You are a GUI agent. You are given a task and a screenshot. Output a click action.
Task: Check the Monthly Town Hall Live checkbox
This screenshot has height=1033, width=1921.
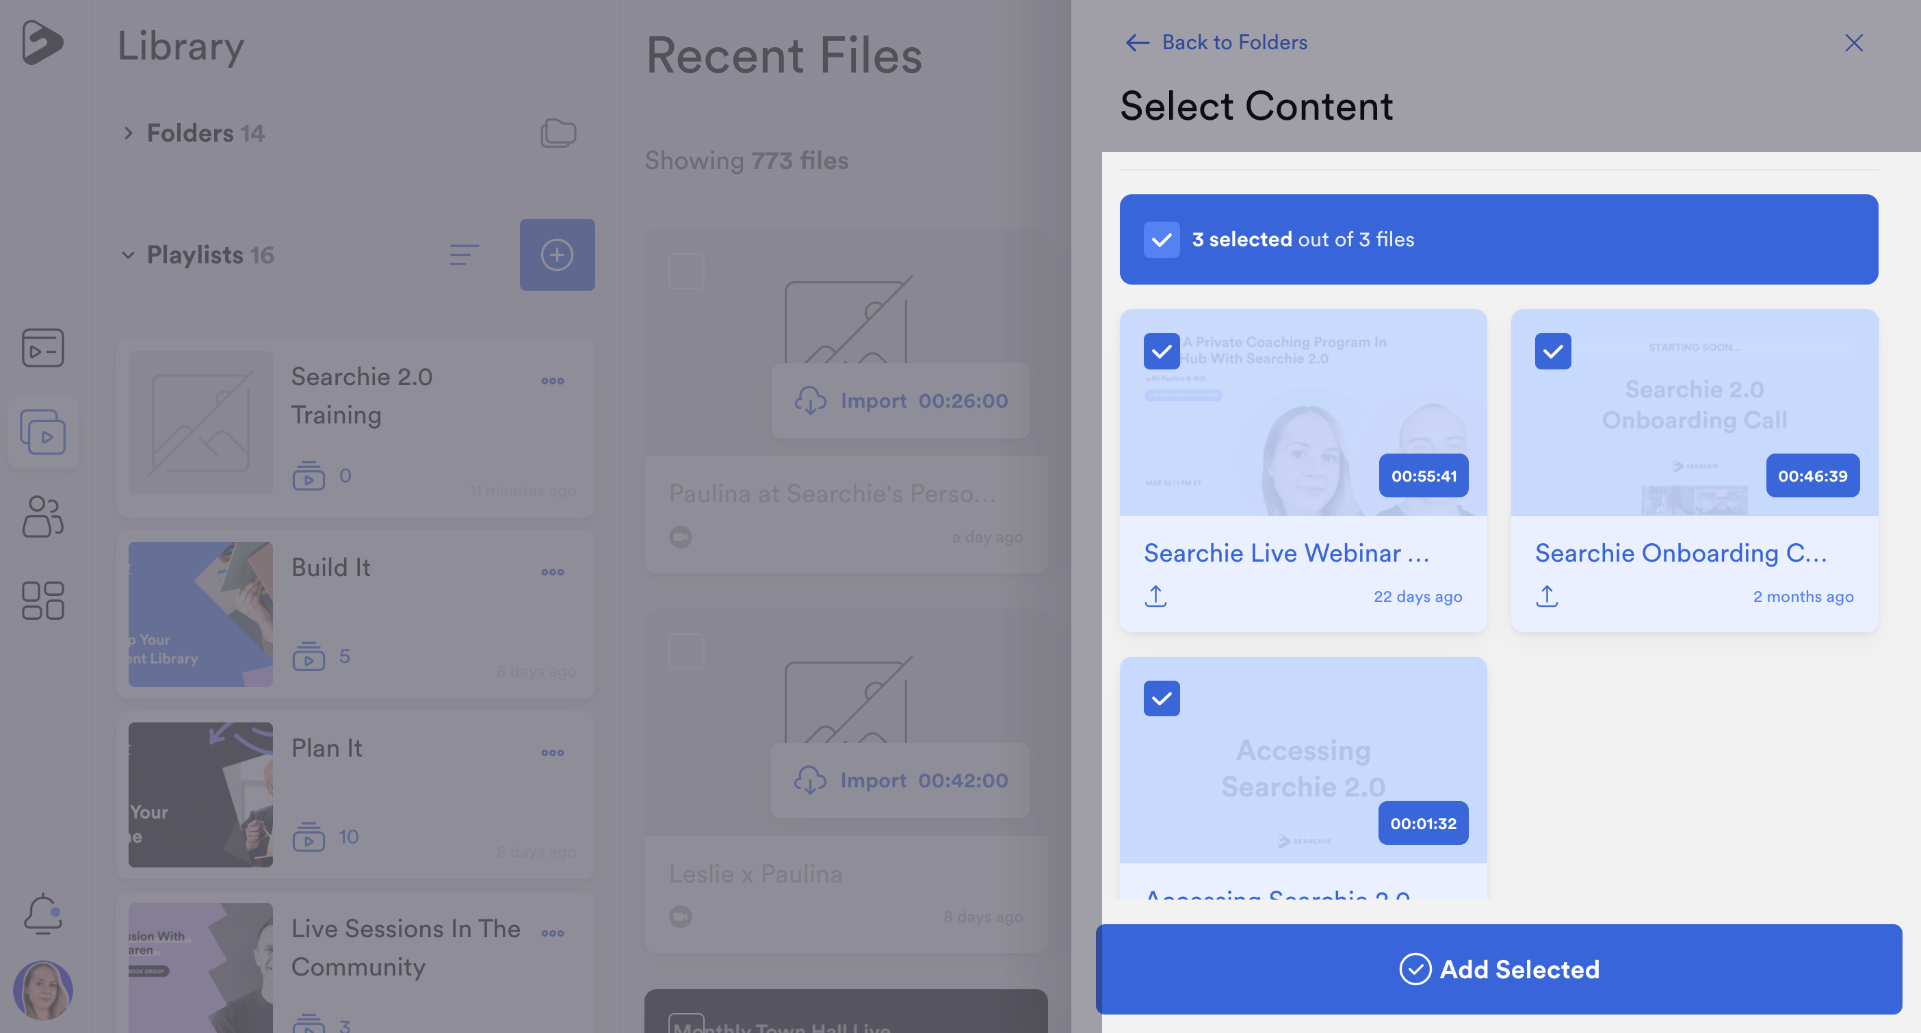pos(686,1023)
